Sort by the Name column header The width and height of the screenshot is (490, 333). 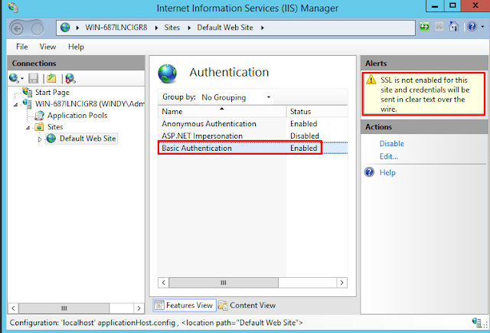(222, 111)
